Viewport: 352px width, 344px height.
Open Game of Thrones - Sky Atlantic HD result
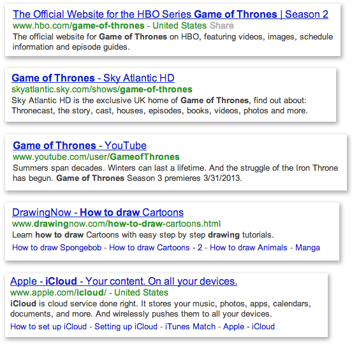(x=93, y=78)
